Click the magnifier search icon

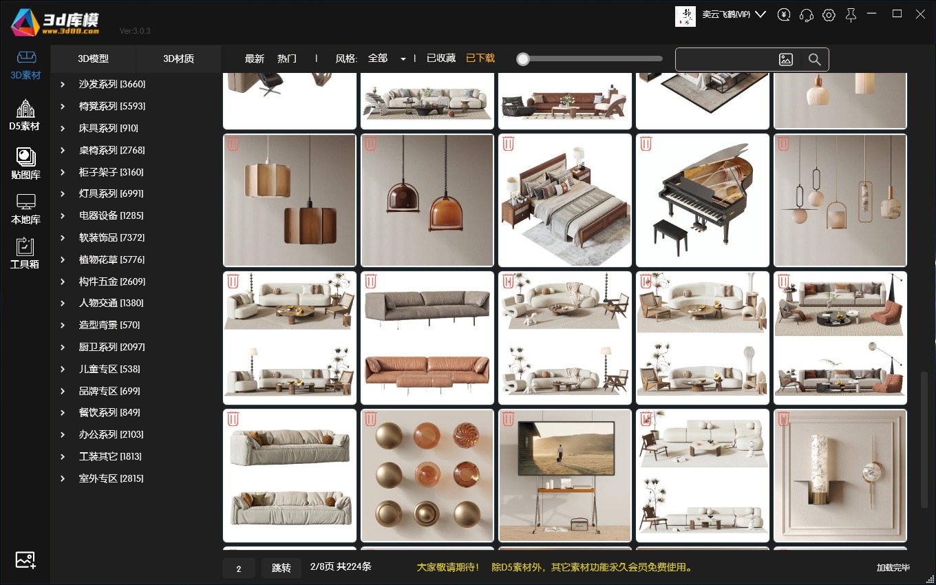pos(814,60)
